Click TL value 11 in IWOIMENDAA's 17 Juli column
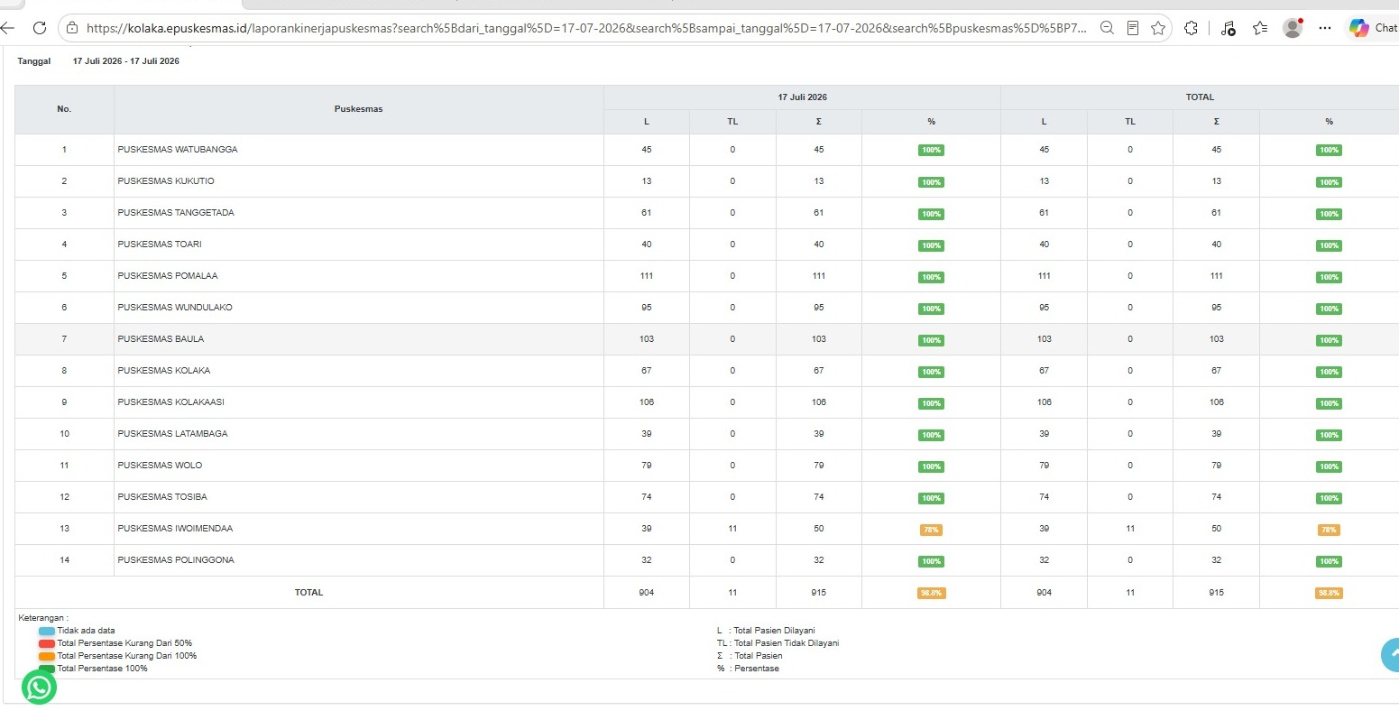This screenshot has height=720, width=1399. click(x=732, y=529)
